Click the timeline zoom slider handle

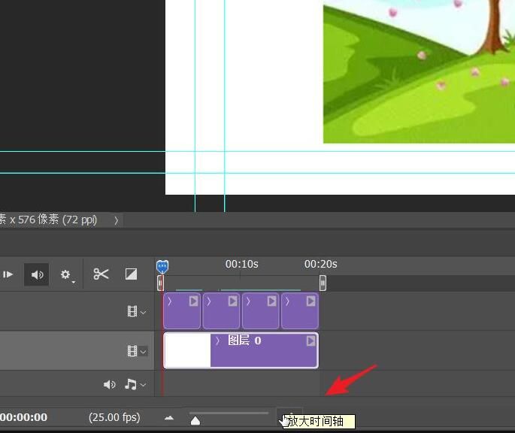195,420
